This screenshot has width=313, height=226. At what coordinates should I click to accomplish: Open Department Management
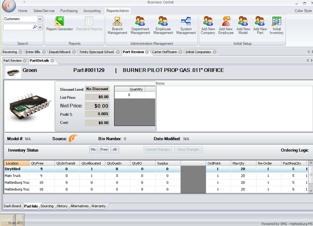coord(140,26)
